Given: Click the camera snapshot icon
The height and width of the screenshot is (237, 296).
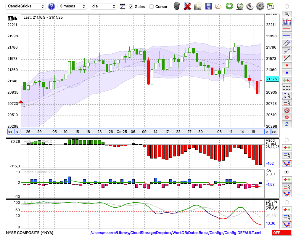Looking at the screenshot, I should [198, 6].
